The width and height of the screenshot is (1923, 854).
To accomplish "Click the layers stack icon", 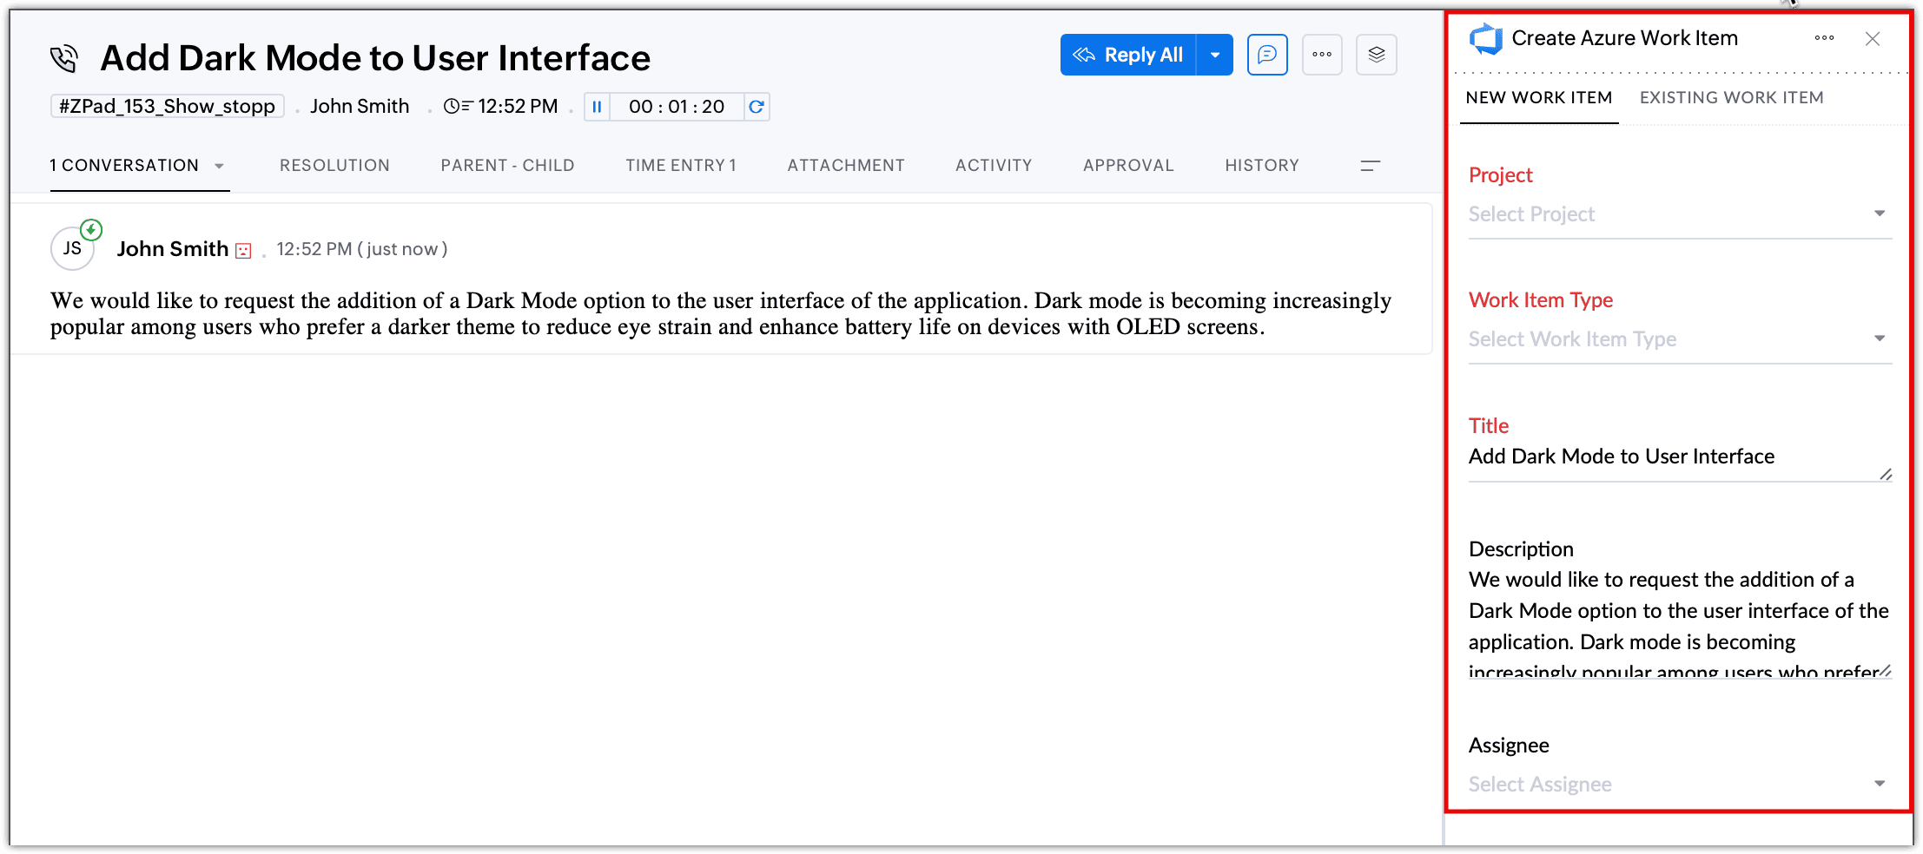I will [x=1377, y=55].
